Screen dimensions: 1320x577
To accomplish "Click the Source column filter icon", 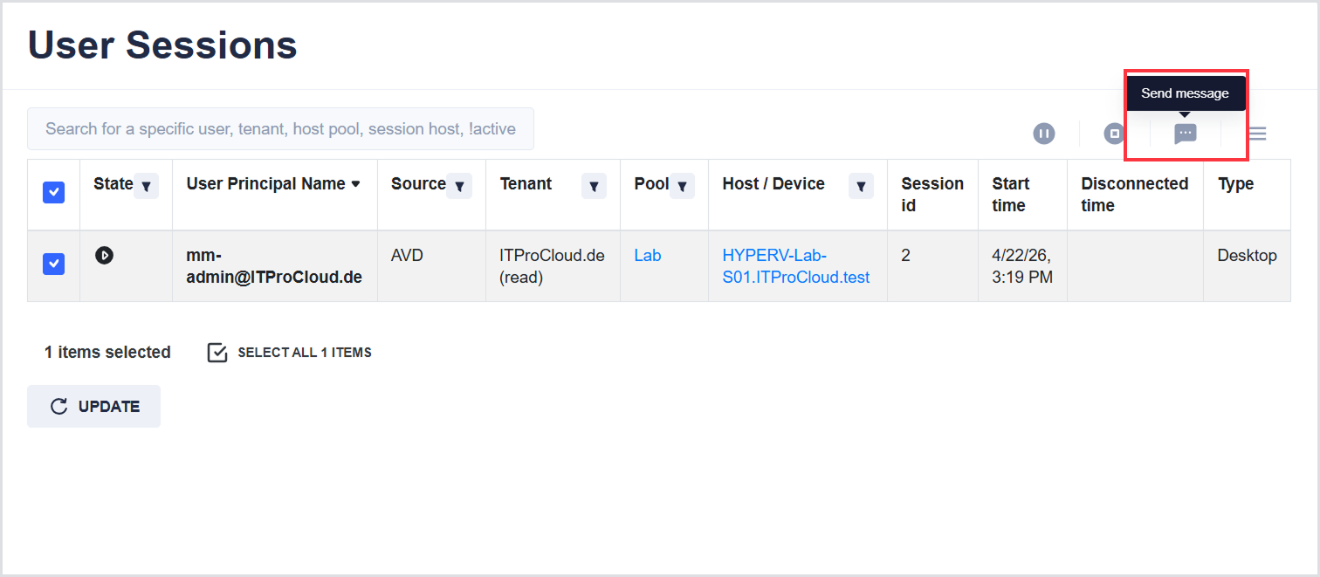I will [x=459, y=186].
